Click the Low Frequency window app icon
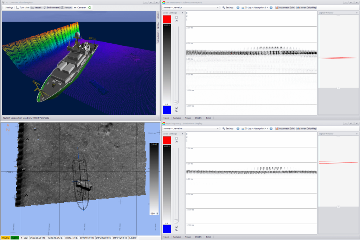Image resolution: width=360 pixels, height=240 pixels. tap(163, 2)
